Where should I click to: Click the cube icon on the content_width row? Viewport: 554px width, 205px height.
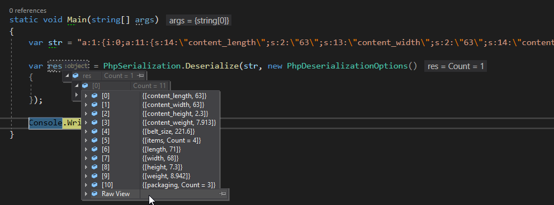tap(94, 105)
